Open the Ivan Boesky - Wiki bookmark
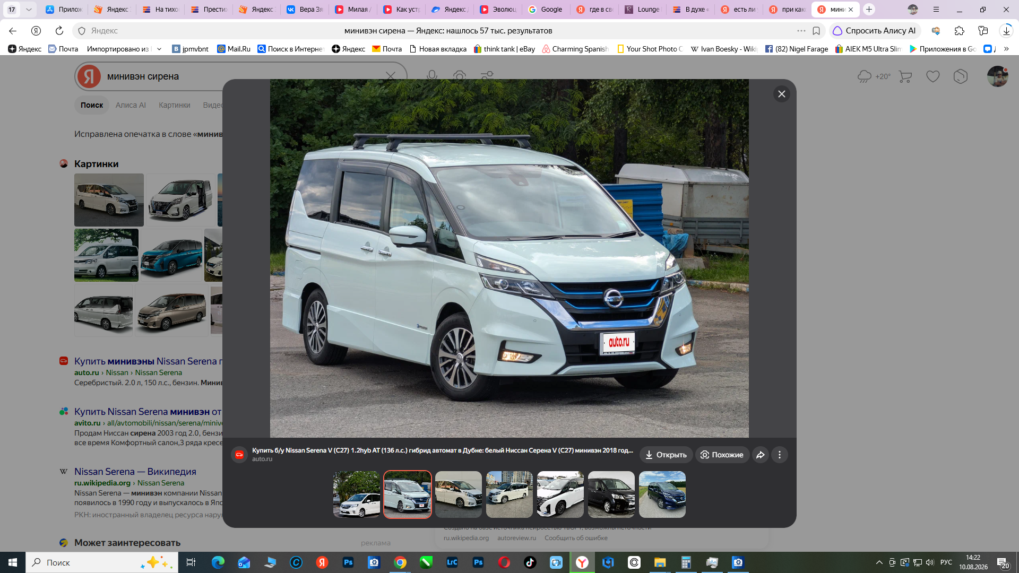This screenshot has height=573, width=1019. coord(723,49)
